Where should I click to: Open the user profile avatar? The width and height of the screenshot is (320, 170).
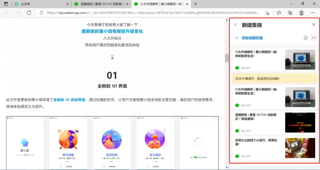301,13
